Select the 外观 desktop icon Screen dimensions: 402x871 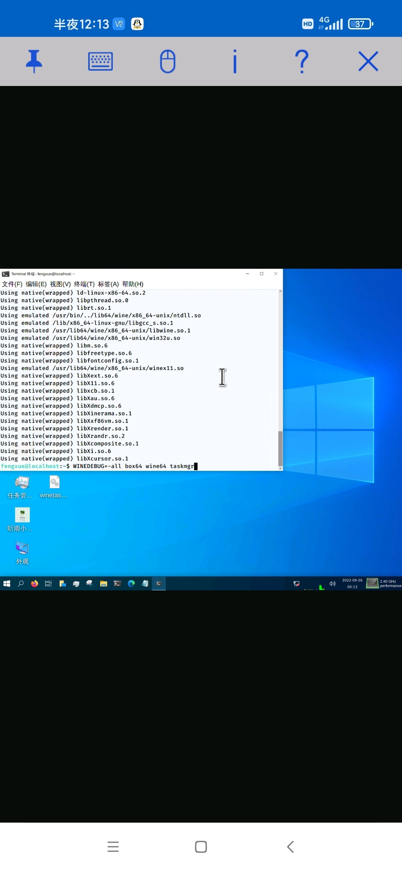pos(22,553)
